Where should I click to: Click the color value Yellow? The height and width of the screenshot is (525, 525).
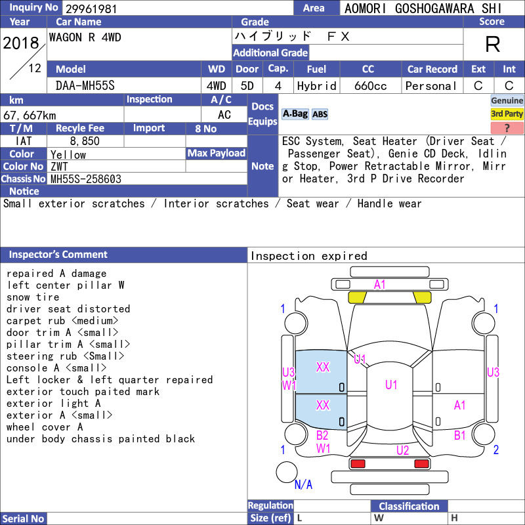pos(68,155)
